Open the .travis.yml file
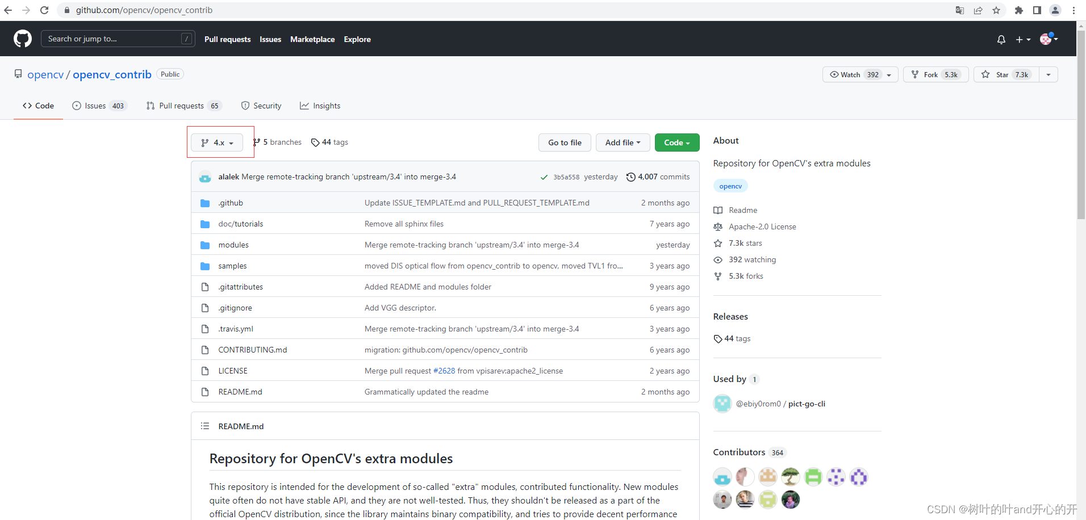Image resolution: width=1086 pixels, height=520 pixels. (x=236, y=329)
